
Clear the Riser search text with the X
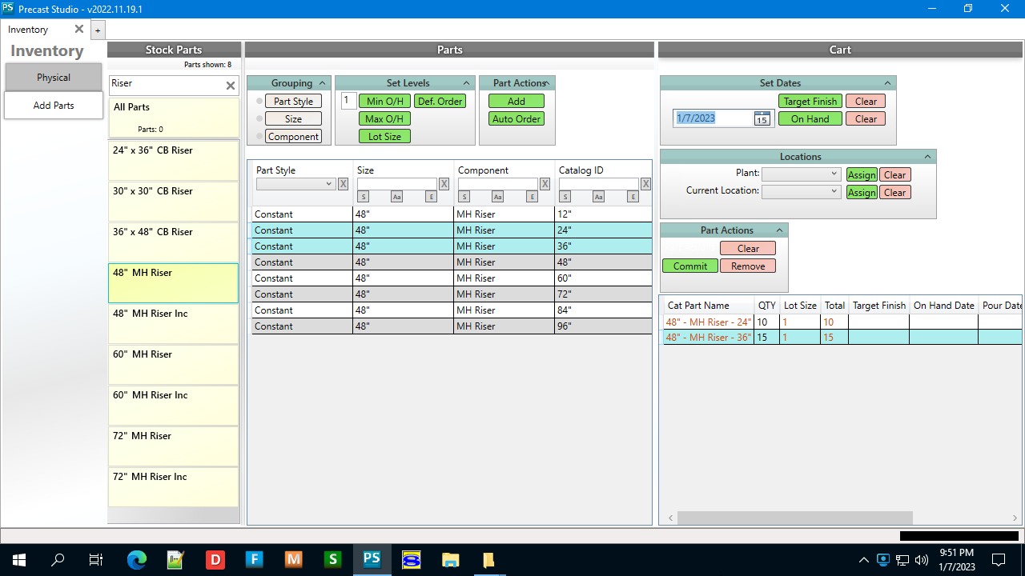click(x=231, y=86)
